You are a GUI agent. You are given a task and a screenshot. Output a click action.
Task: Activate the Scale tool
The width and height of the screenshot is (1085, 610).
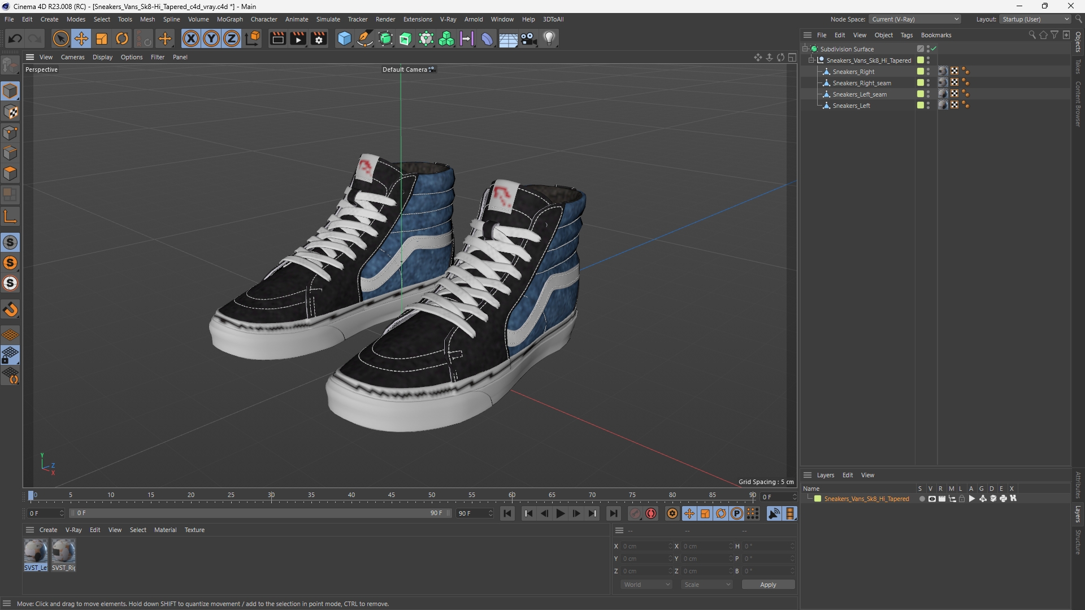(102, 38)
